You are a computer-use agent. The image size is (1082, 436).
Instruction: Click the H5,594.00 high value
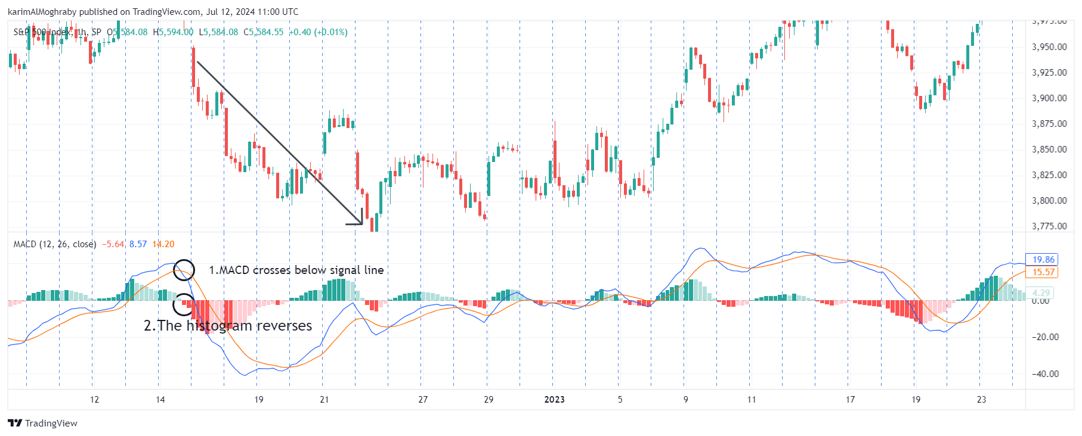tap(173, 32)
